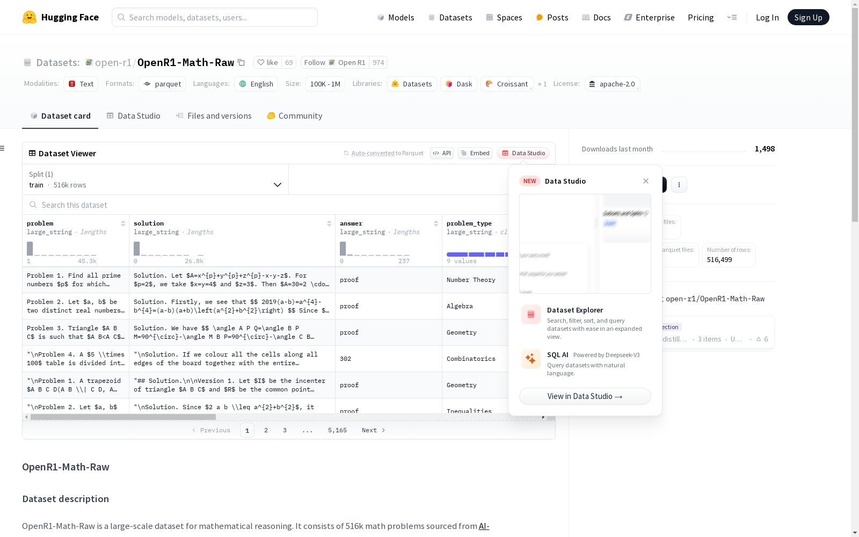Click the solution length histogram bar
Viewport: 859px width, 537px height.
(x=137, y=249)
